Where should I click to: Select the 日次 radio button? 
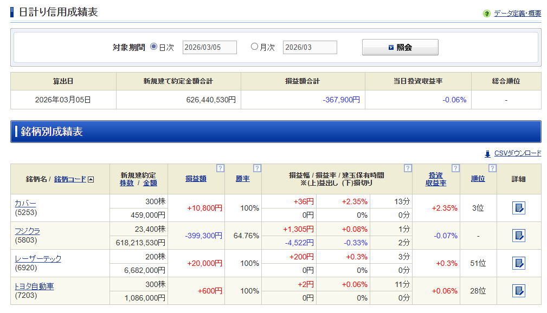click(x=153, y=47)
